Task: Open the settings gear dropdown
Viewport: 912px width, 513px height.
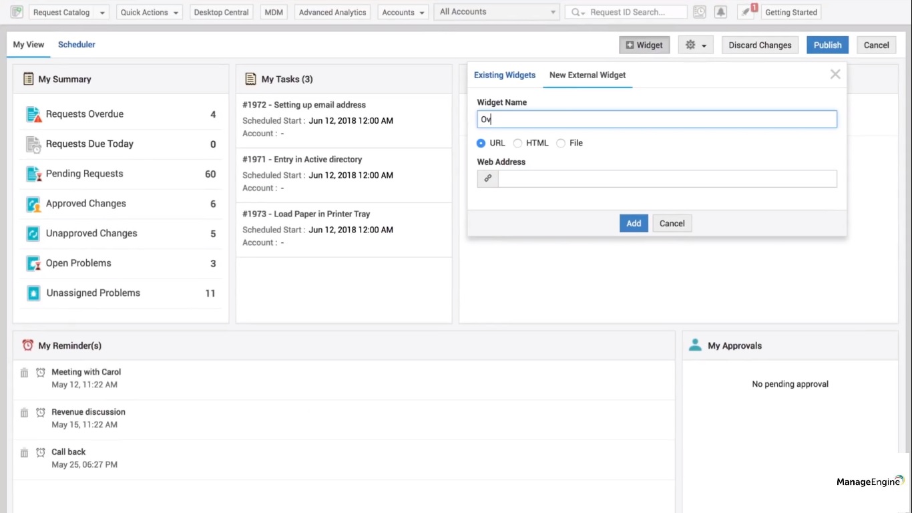Action: [695, 45]
